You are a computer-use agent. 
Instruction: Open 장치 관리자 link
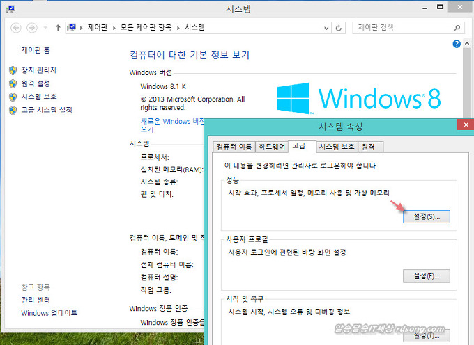pyautogui.click(x=39, y=70)
